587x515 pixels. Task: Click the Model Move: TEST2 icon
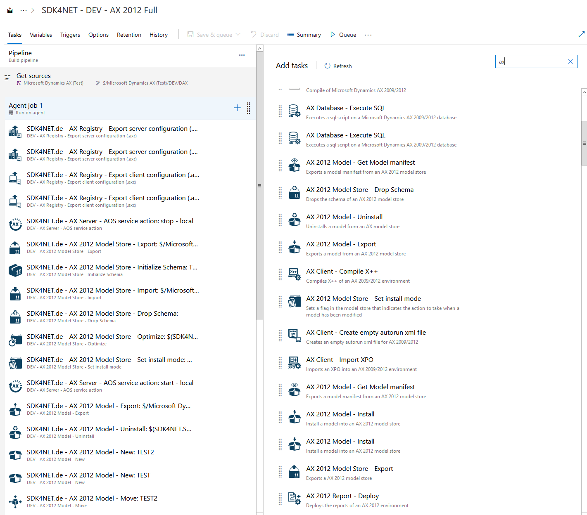pyautogui.click(x=15, y=501)
